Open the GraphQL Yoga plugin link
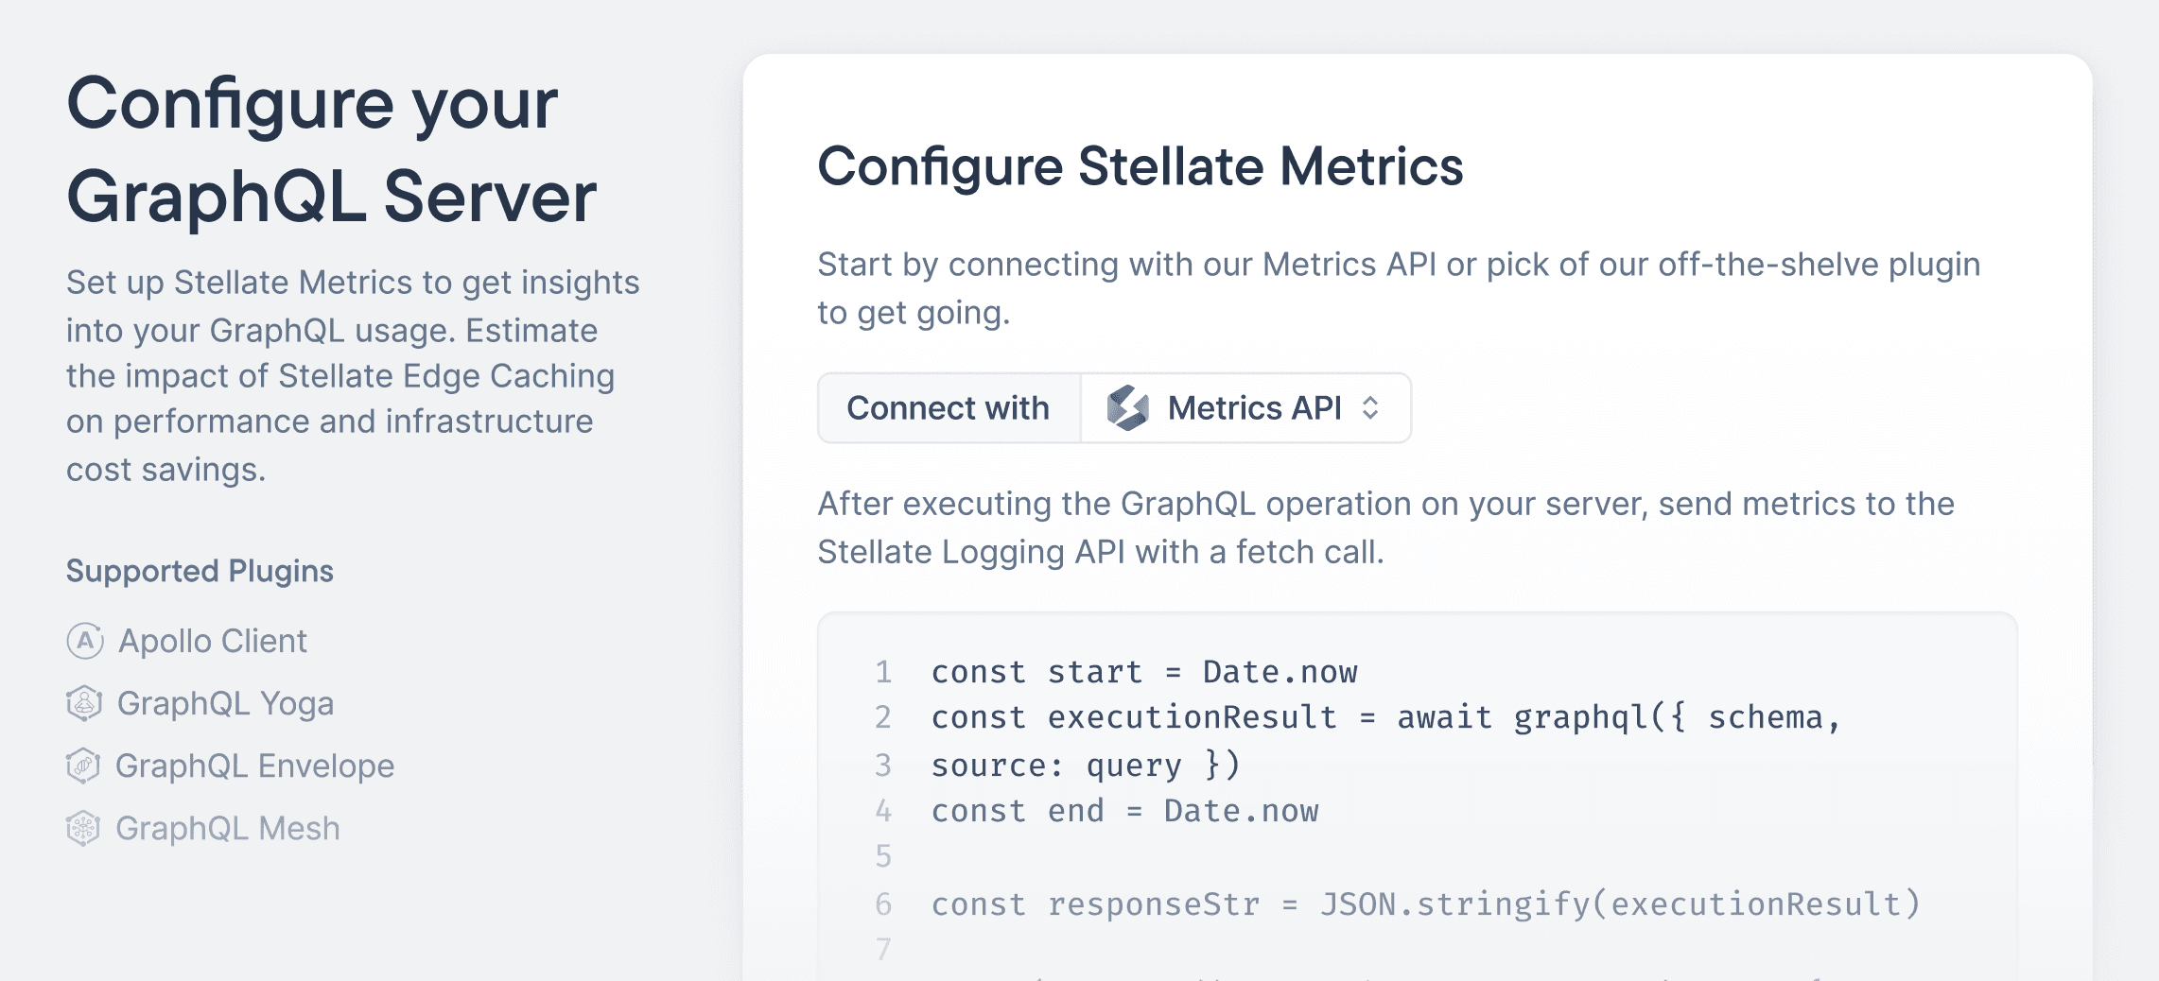Screen dimensions: 2159x981 click(x=225, y=703)
